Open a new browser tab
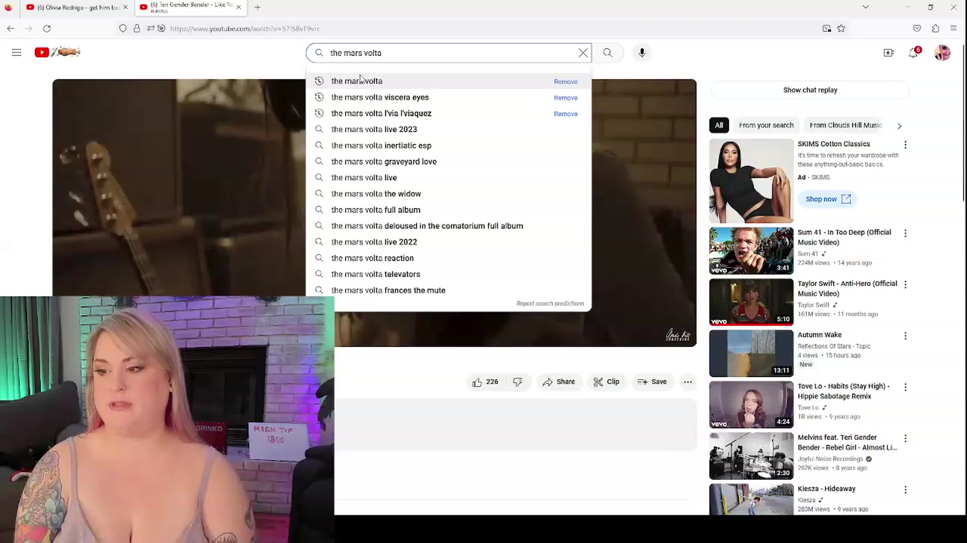Viewport: 967px width, 543px height. [x=258, y=7]
